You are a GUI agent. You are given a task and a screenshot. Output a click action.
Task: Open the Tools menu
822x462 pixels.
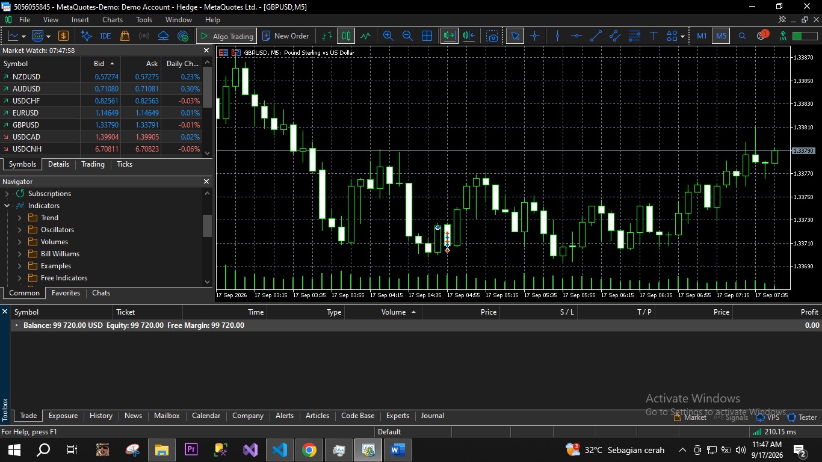(x=144, y=20)
